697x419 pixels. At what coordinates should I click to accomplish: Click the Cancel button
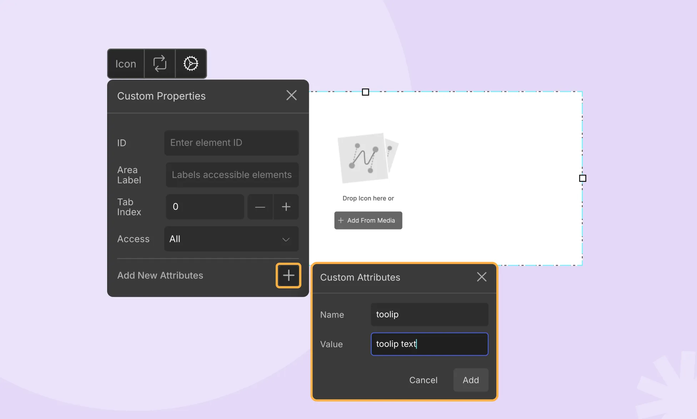[423, 380]
